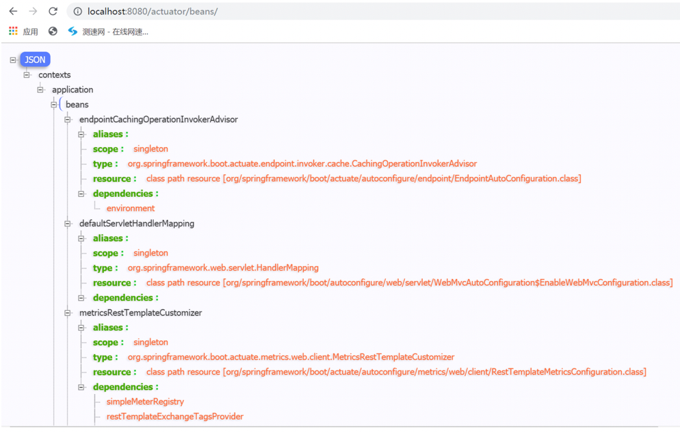The height and width of the screenshot is (432, 680).
Task: Click type key under defaultServletHandlerMapping
Action: point(105,268)
